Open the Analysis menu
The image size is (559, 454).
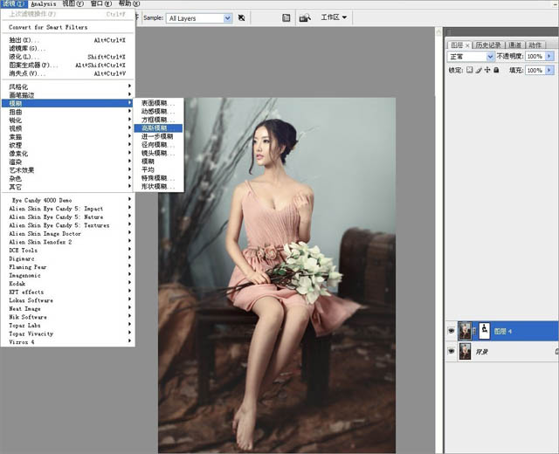click(43, 3)
